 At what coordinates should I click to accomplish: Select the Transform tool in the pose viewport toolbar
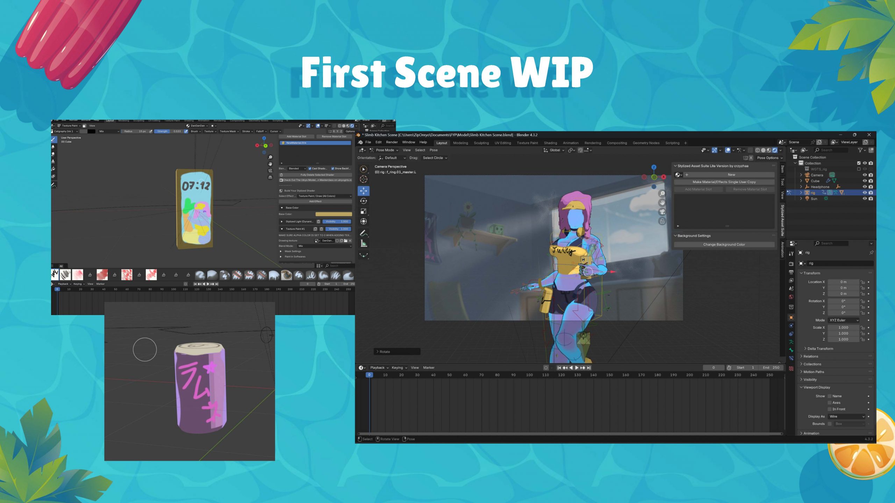364,221
